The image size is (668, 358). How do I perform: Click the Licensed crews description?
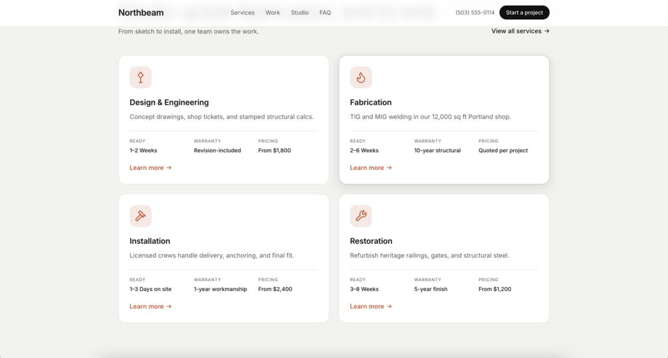pyautogui.click(x=212, y=256)
